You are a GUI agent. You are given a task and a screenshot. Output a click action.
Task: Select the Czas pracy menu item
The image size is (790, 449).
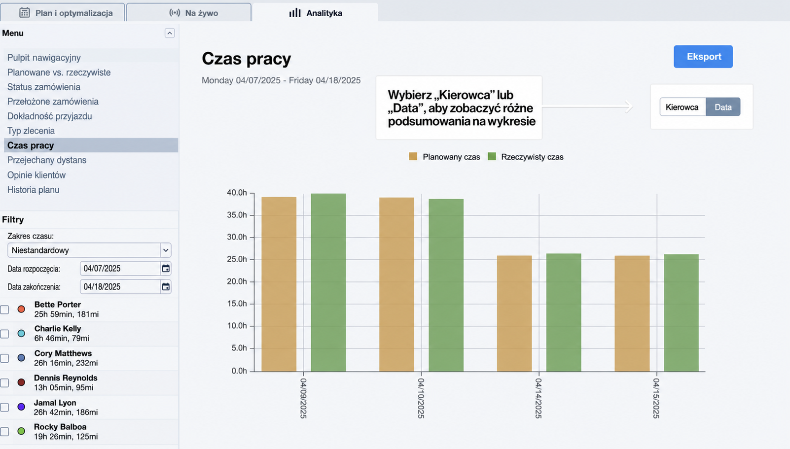pyautogui.click(x=91, y=145)
